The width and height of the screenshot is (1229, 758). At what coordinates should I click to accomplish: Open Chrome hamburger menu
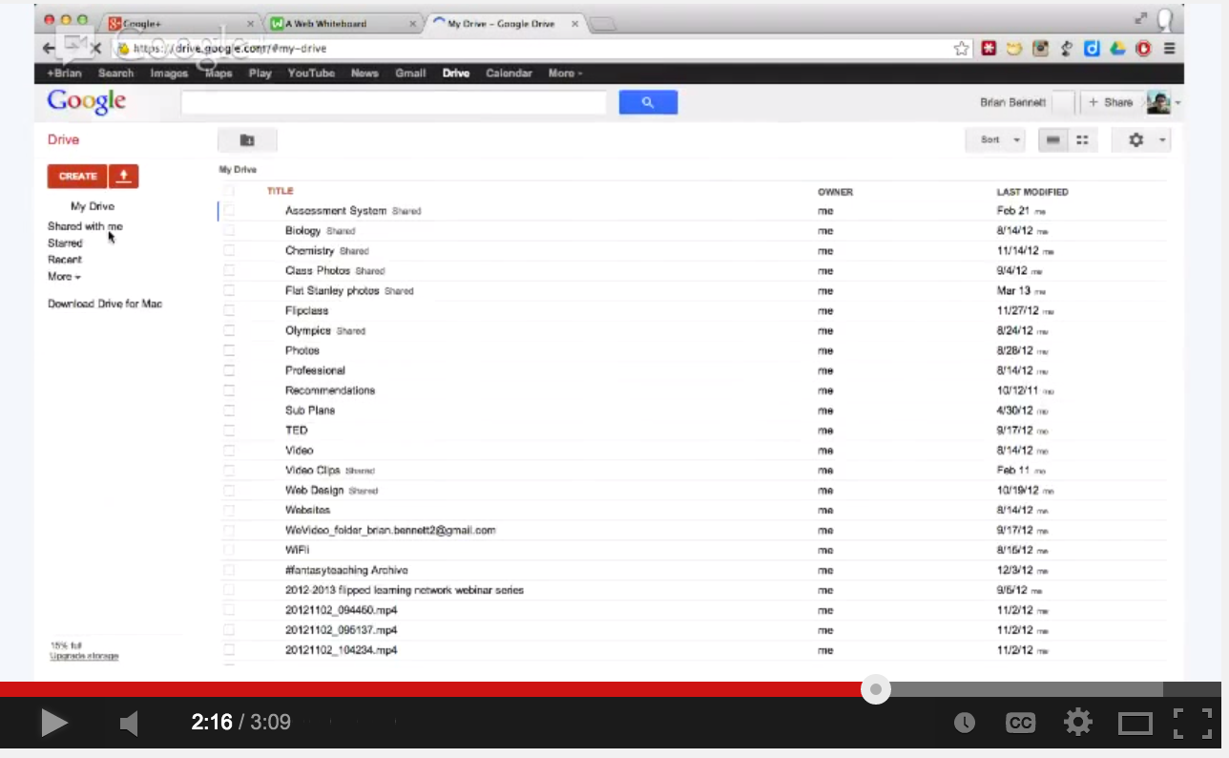(x=1169, y=49)
